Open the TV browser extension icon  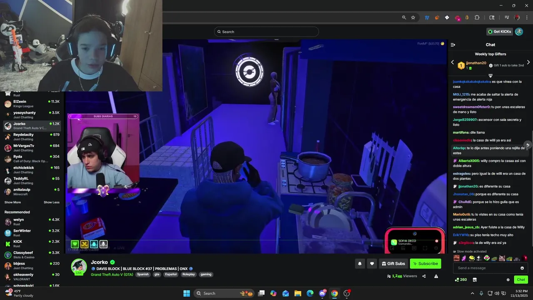coord(427,17)
